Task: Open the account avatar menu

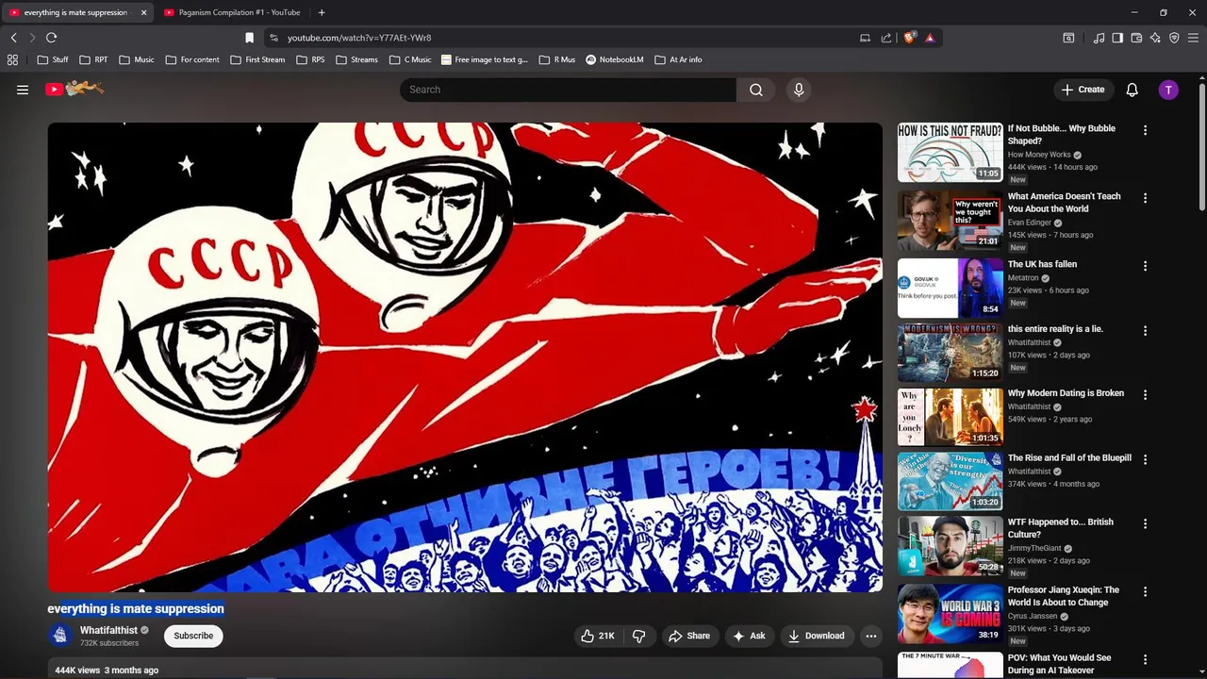Action: (x=1168, y=90)
